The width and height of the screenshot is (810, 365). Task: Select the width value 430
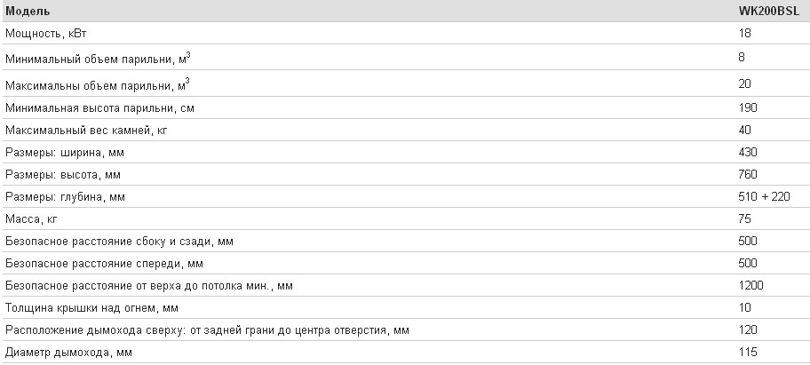pos(748,152)
